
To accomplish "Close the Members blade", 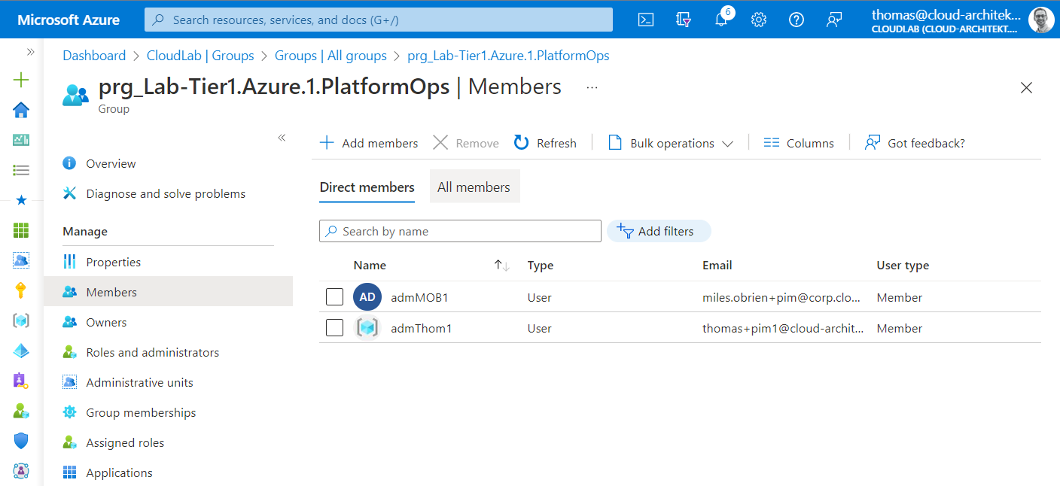I will (x=1026, y=88).
